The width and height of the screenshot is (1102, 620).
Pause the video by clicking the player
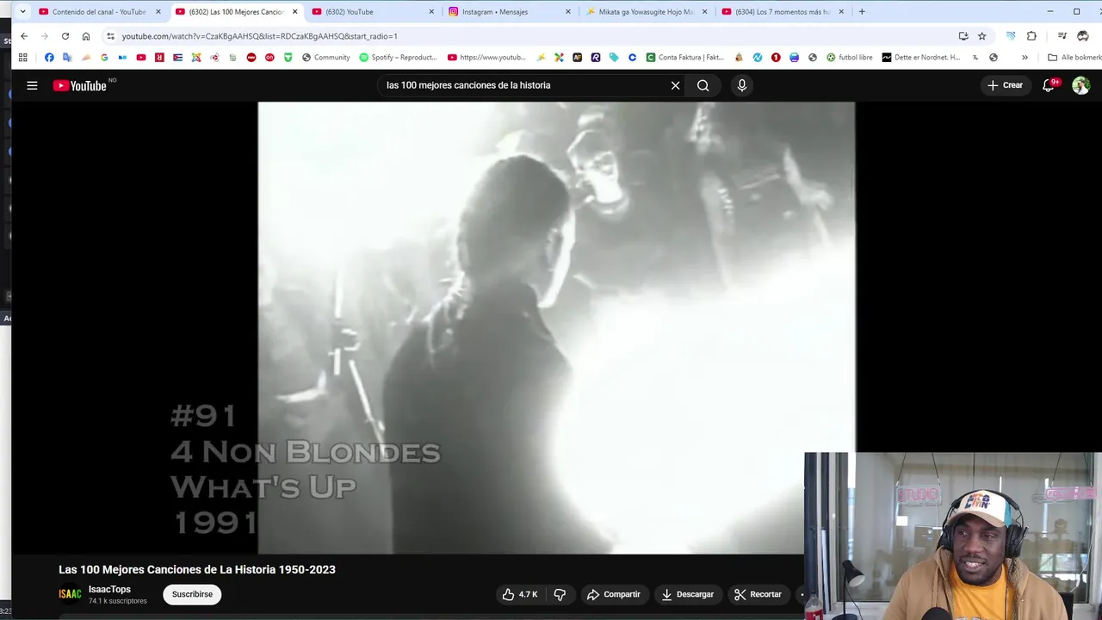coord(556,327)
